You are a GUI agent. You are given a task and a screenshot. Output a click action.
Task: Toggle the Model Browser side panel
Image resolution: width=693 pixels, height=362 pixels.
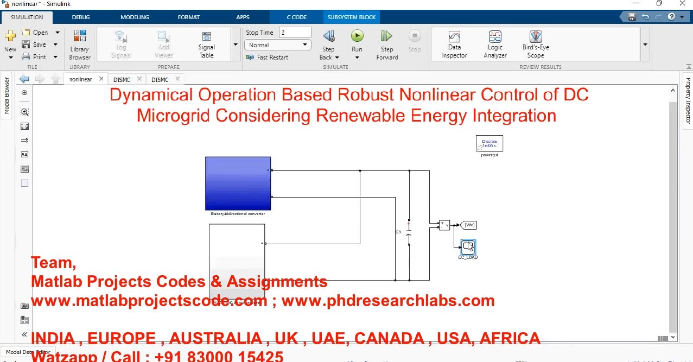pyautogui.click(x=7, y=96)
